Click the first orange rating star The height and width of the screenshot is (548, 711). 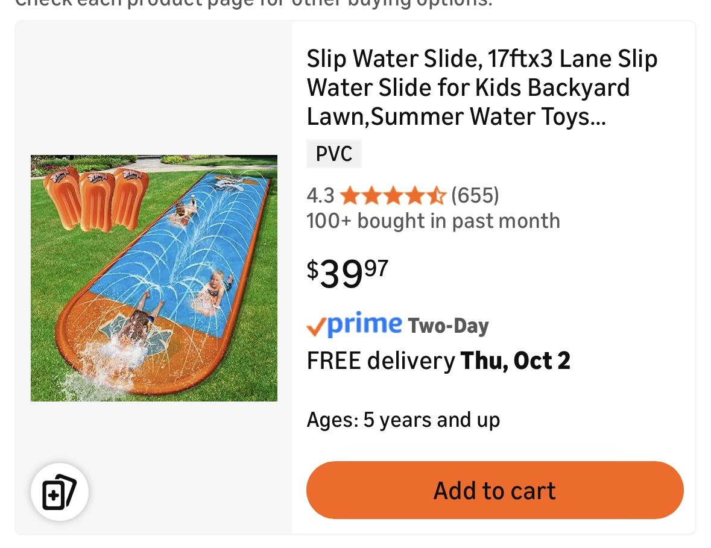tap(349, 195)
